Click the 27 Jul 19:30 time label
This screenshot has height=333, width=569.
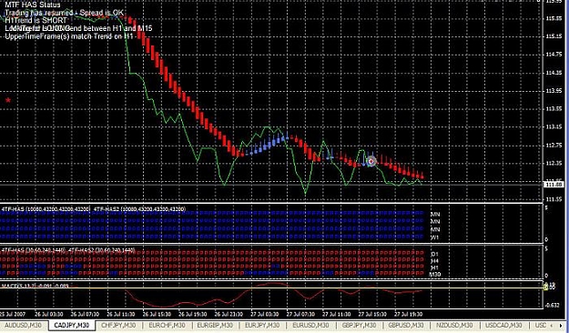pos(409,314)
